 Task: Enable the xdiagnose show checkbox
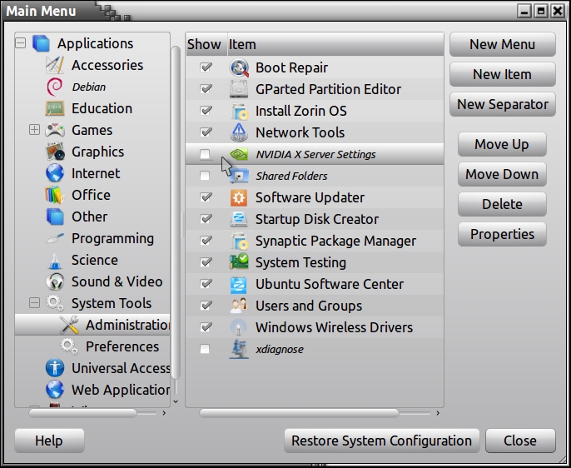point(205,350)
